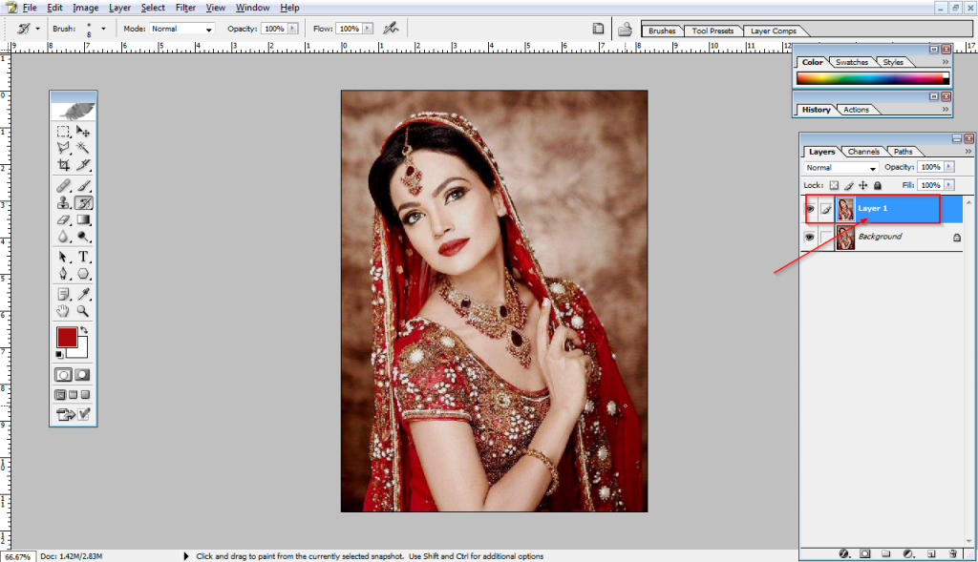Switch to Standard Screen mode

tap(60, 395)
